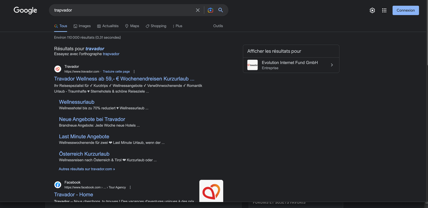Click the Travador heart logo thumbnail
Screen dimensions: 428x208
click(x=211, y=191)
